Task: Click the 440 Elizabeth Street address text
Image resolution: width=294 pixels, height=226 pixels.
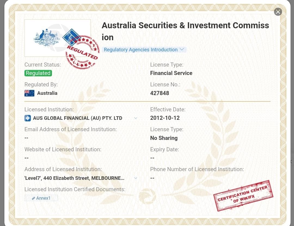Action: point(74,178)
